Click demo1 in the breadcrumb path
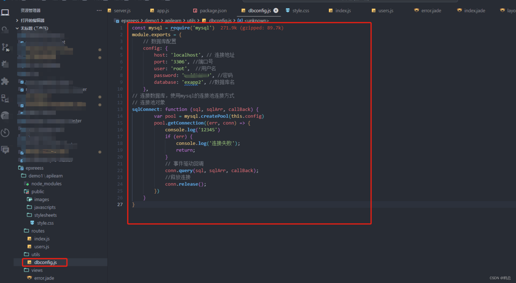Viewport: 516px width, 283px height. [152, 21]
